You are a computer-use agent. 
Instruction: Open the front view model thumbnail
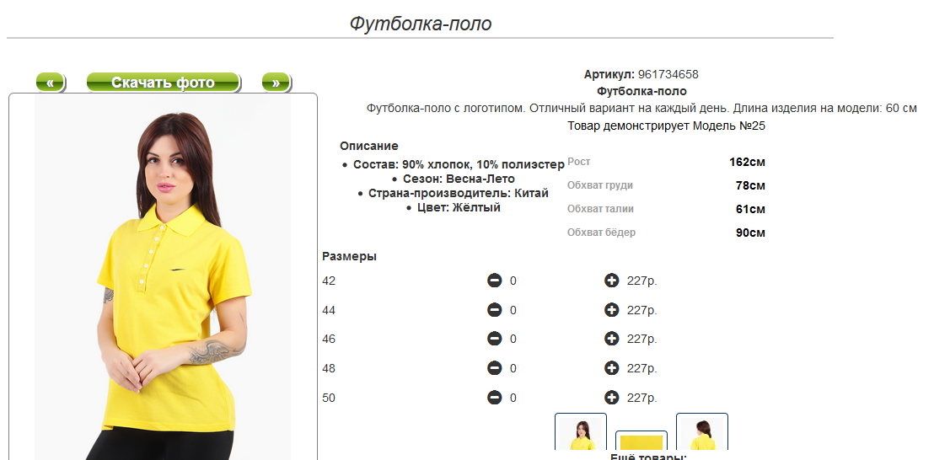581,432
